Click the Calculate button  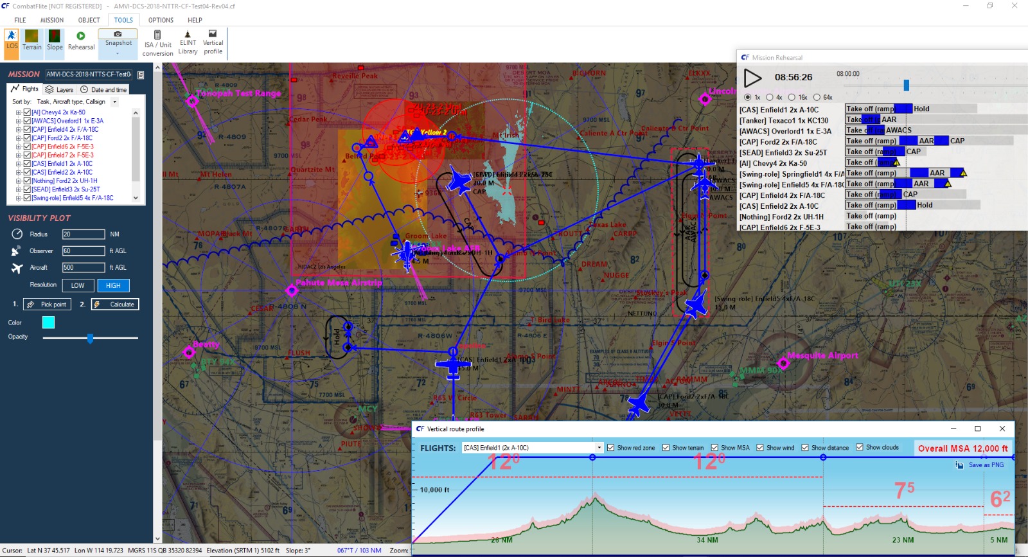coord(115,305)
